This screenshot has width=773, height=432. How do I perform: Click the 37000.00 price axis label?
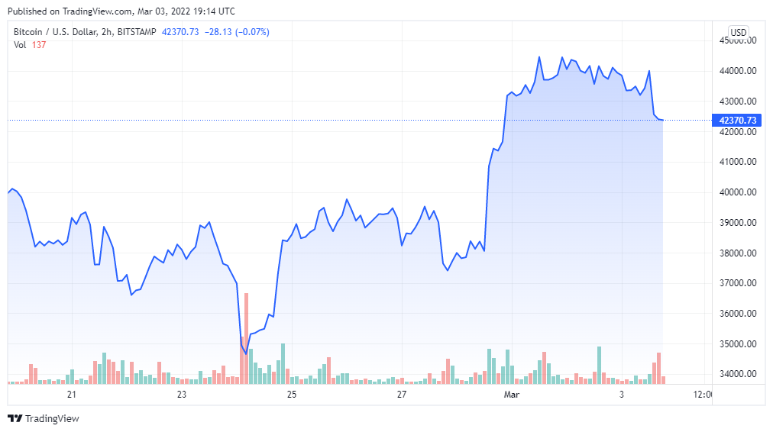(738, 283)
